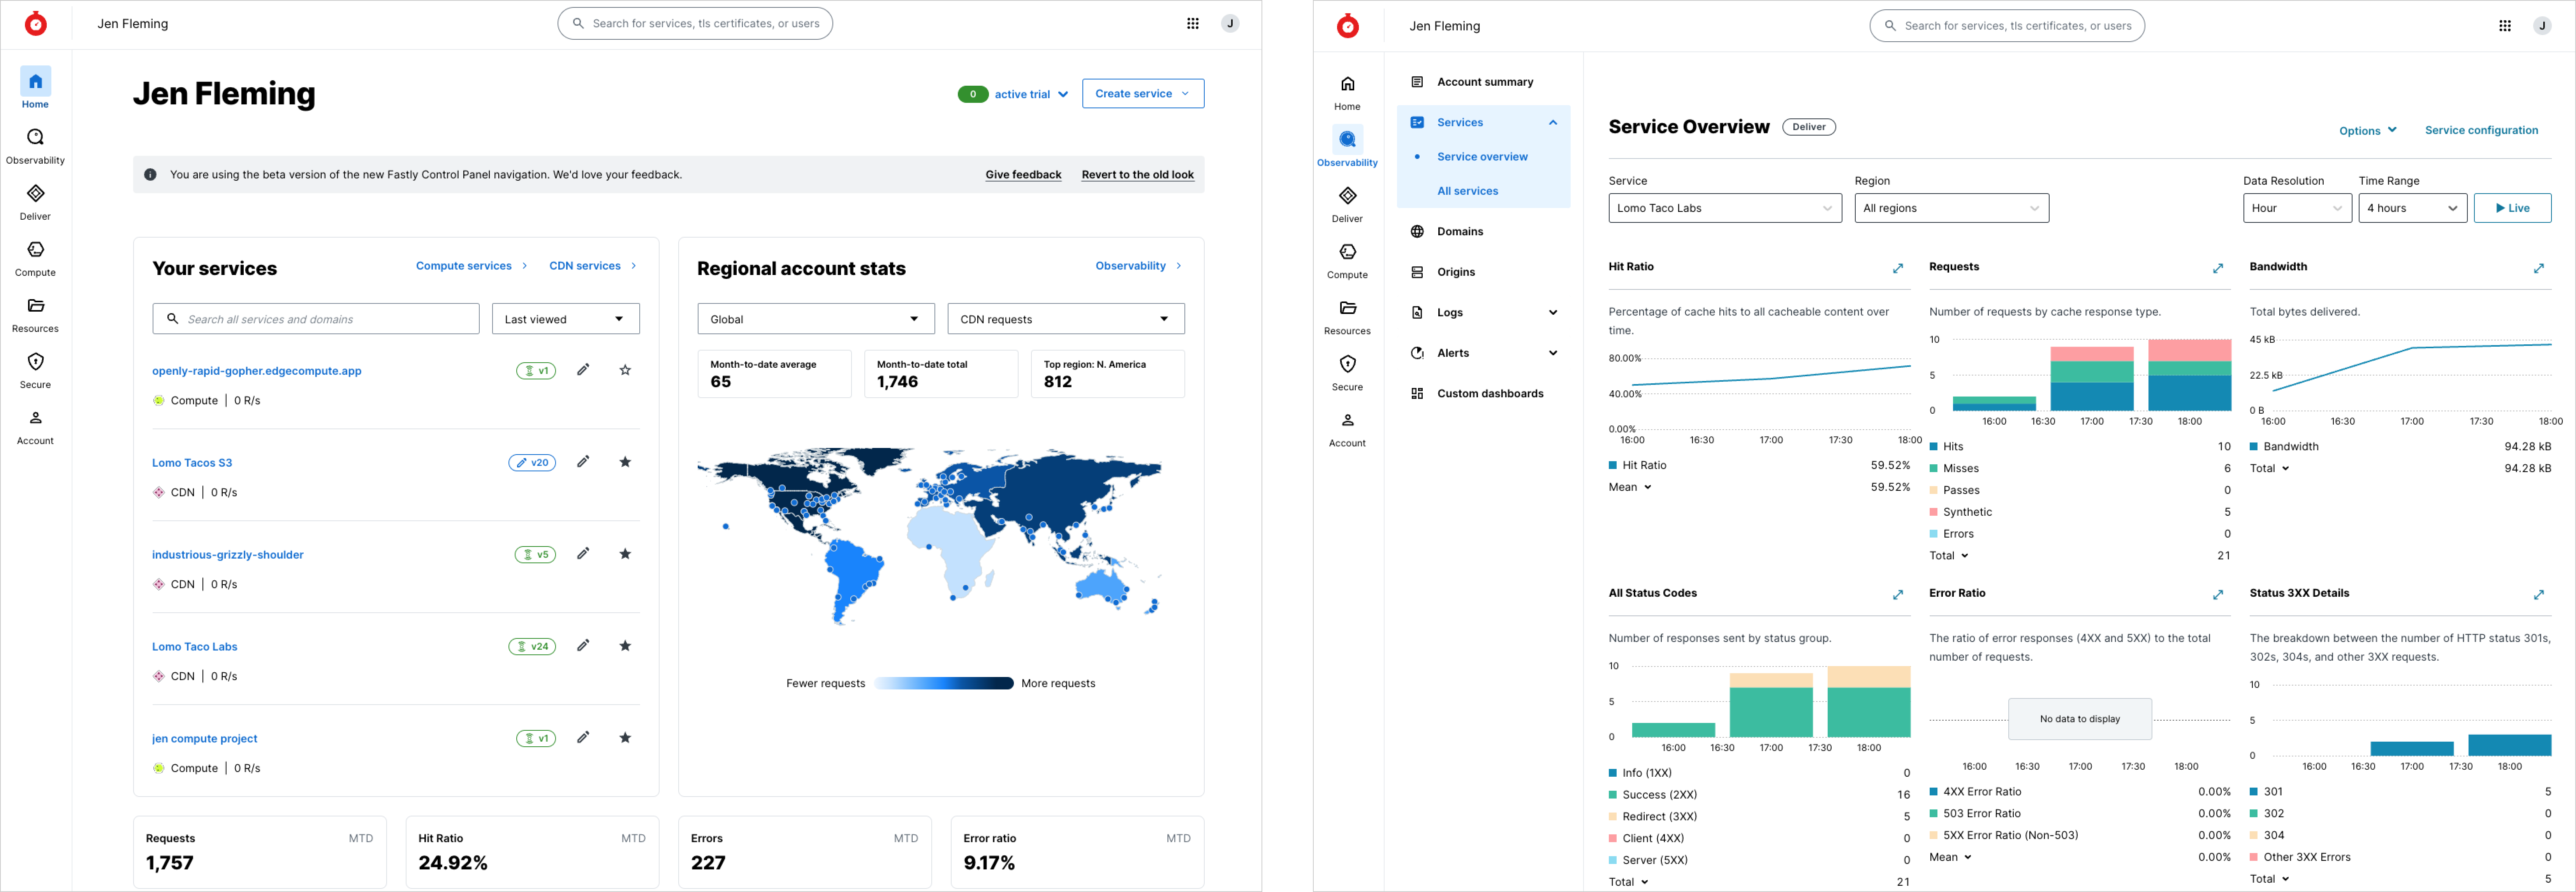The image size is (2576, 892).
Task: Open apps grid icon in left window
Action: [1193, 24]
